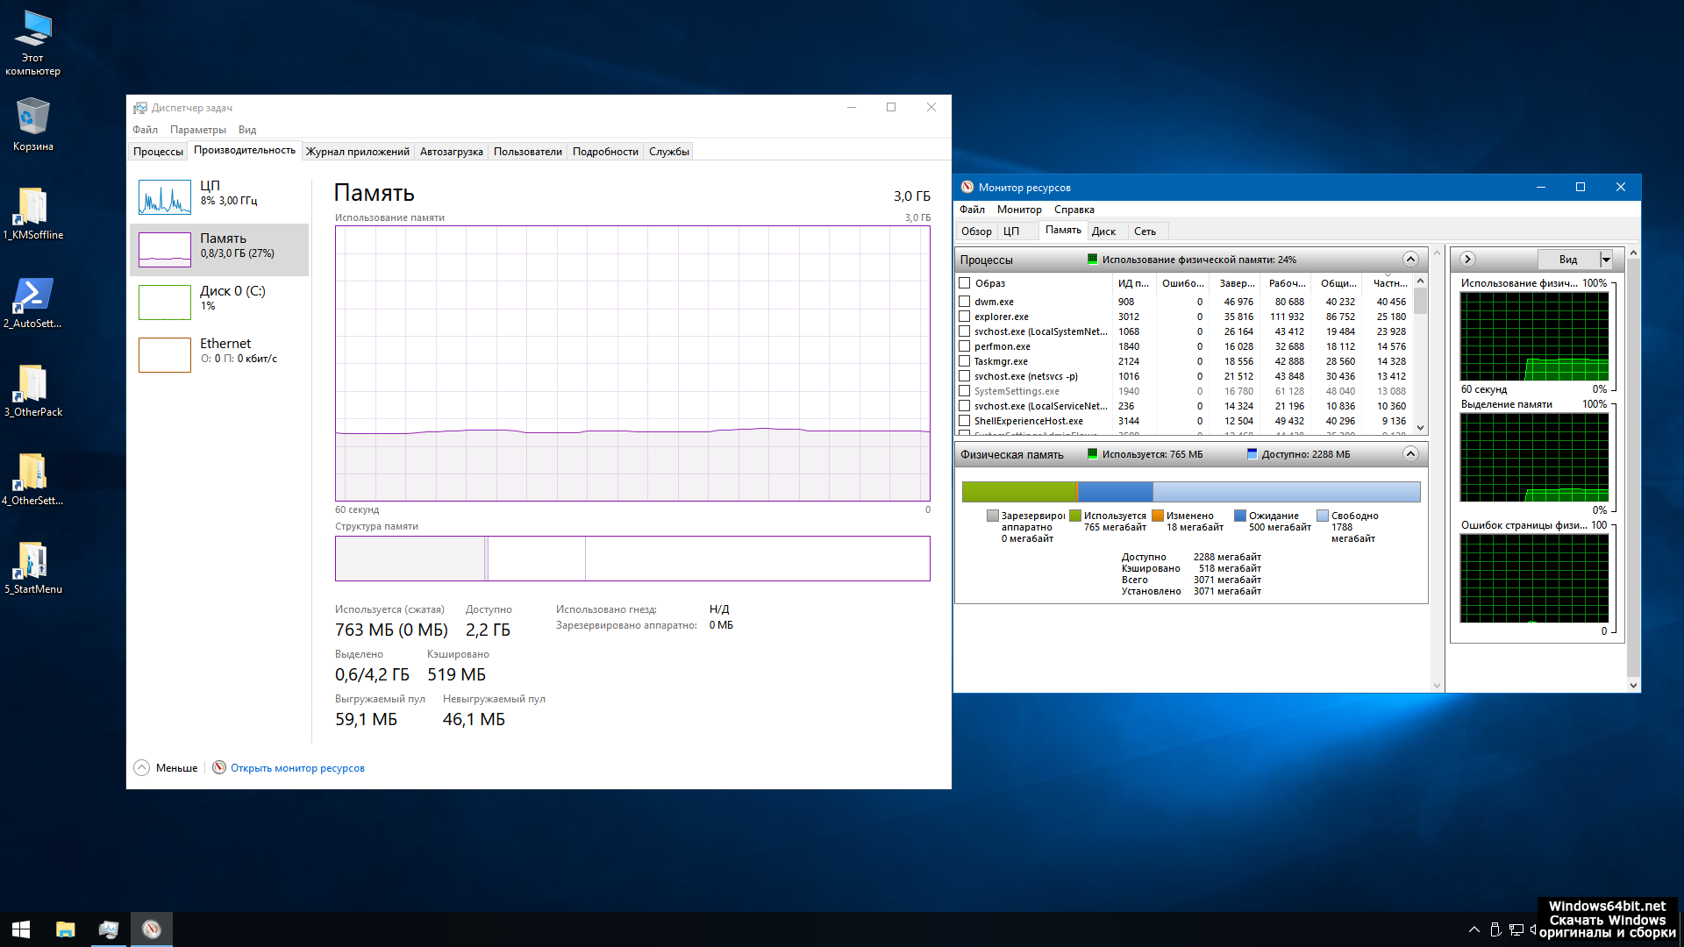Toggle the Image column select-all checkbox

pos(965,283)
